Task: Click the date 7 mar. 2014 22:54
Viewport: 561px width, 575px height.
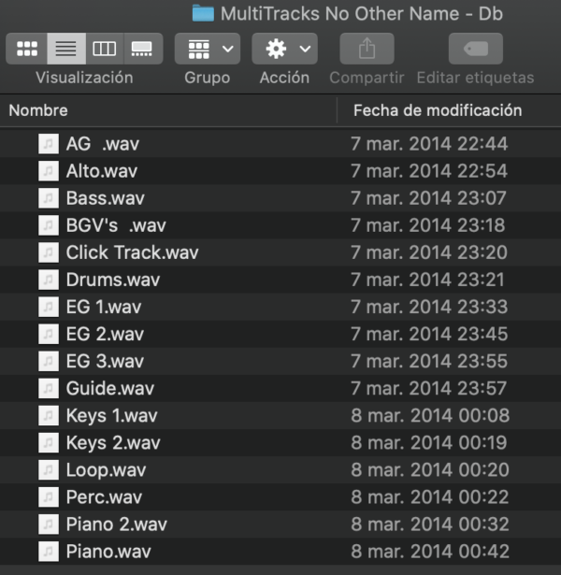Action: pyautogui.click(x=429, y=171)
